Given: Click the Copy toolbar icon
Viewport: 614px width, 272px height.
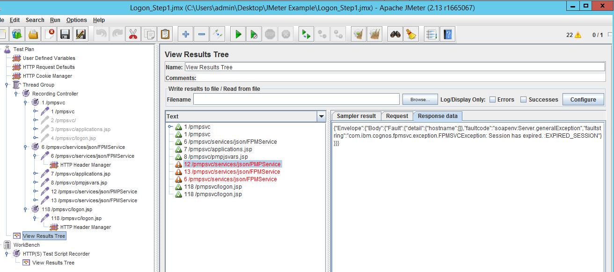Looking at the screenshot, I should (x=149, y=34).
